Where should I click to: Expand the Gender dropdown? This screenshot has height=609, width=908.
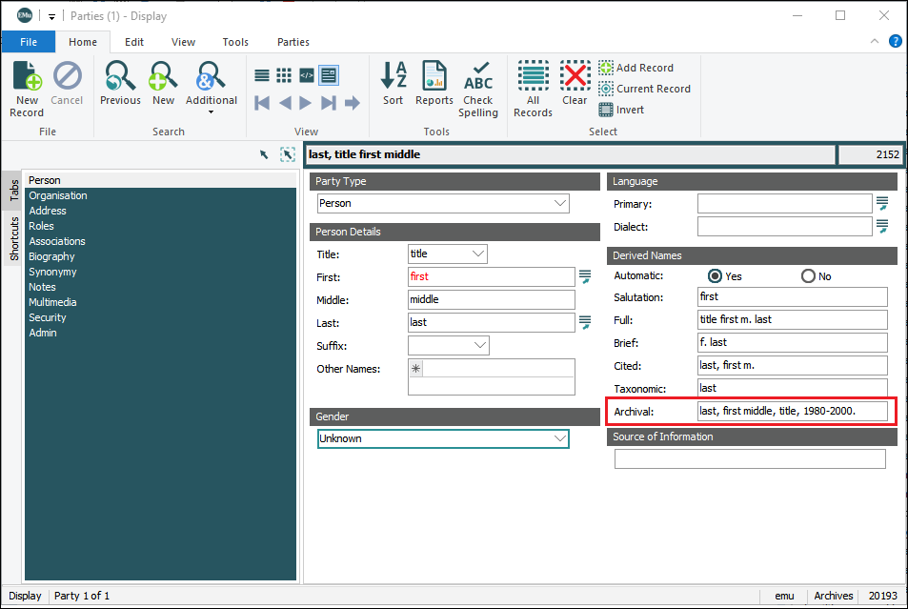point(559,438)
